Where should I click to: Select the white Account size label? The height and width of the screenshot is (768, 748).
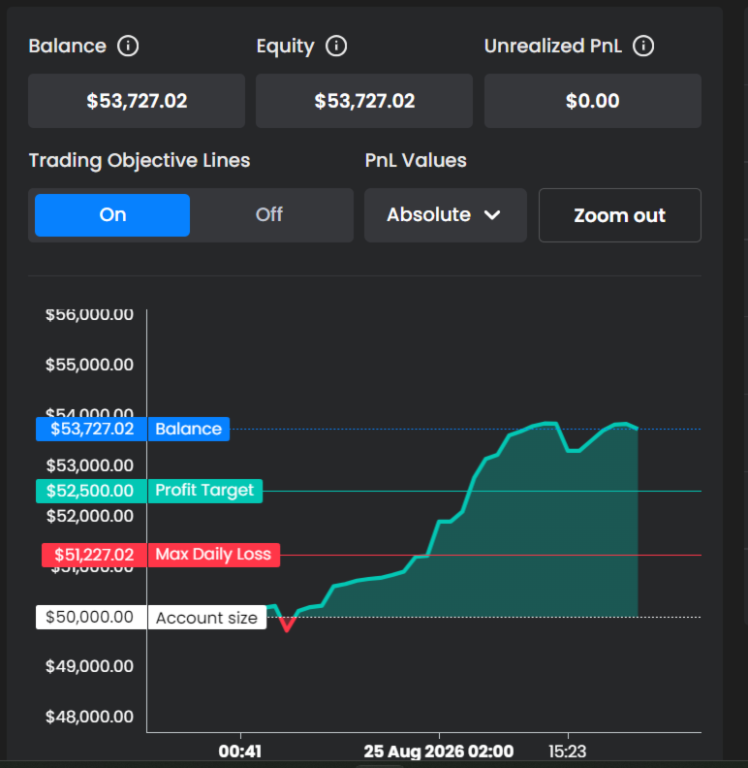[x=206, y=617]
